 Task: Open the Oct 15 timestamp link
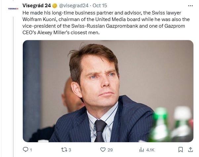(99, 6)
